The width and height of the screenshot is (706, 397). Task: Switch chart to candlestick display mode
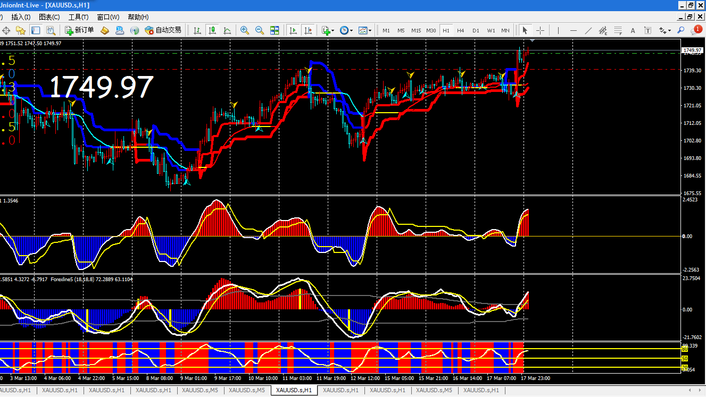pyautogui.click(x=212, y=30)
